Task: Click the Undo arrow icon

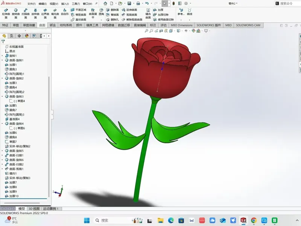Action: 147,3
